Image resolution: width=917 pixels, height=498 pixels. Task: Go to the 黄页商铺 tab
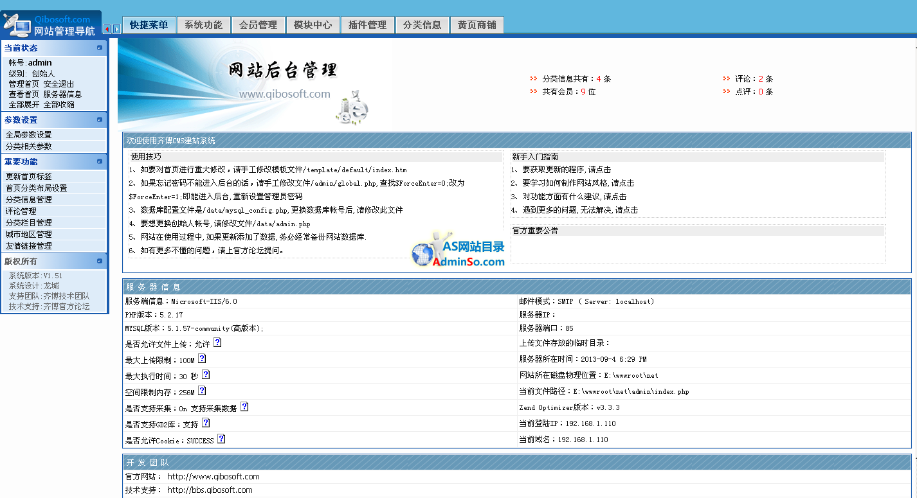point(477,24)
